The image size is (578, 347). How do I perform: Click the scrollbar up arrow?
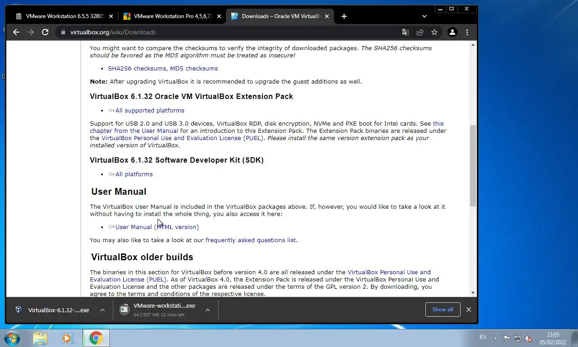(x=473, y=45)
